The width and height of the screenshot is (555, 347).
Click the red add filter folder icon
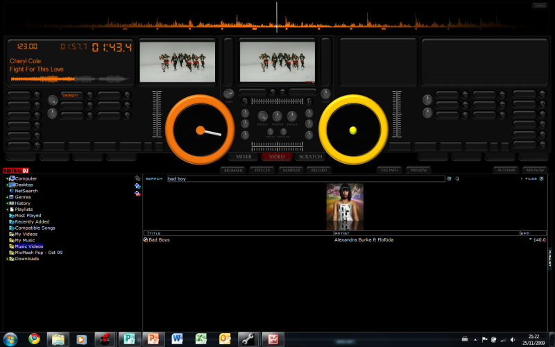click(137, 194)
